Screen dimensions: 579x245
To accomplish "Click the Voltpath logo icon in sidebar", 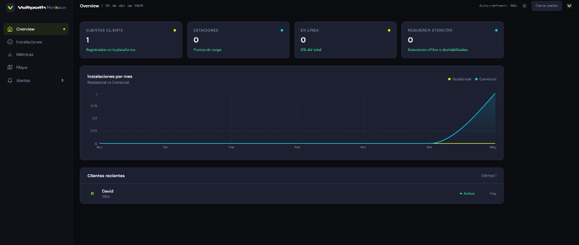I will pos(10,7).
